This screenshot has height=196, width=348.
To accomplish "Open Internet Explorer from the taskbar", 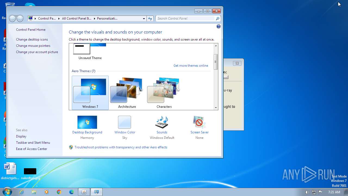I will [21, 192].
